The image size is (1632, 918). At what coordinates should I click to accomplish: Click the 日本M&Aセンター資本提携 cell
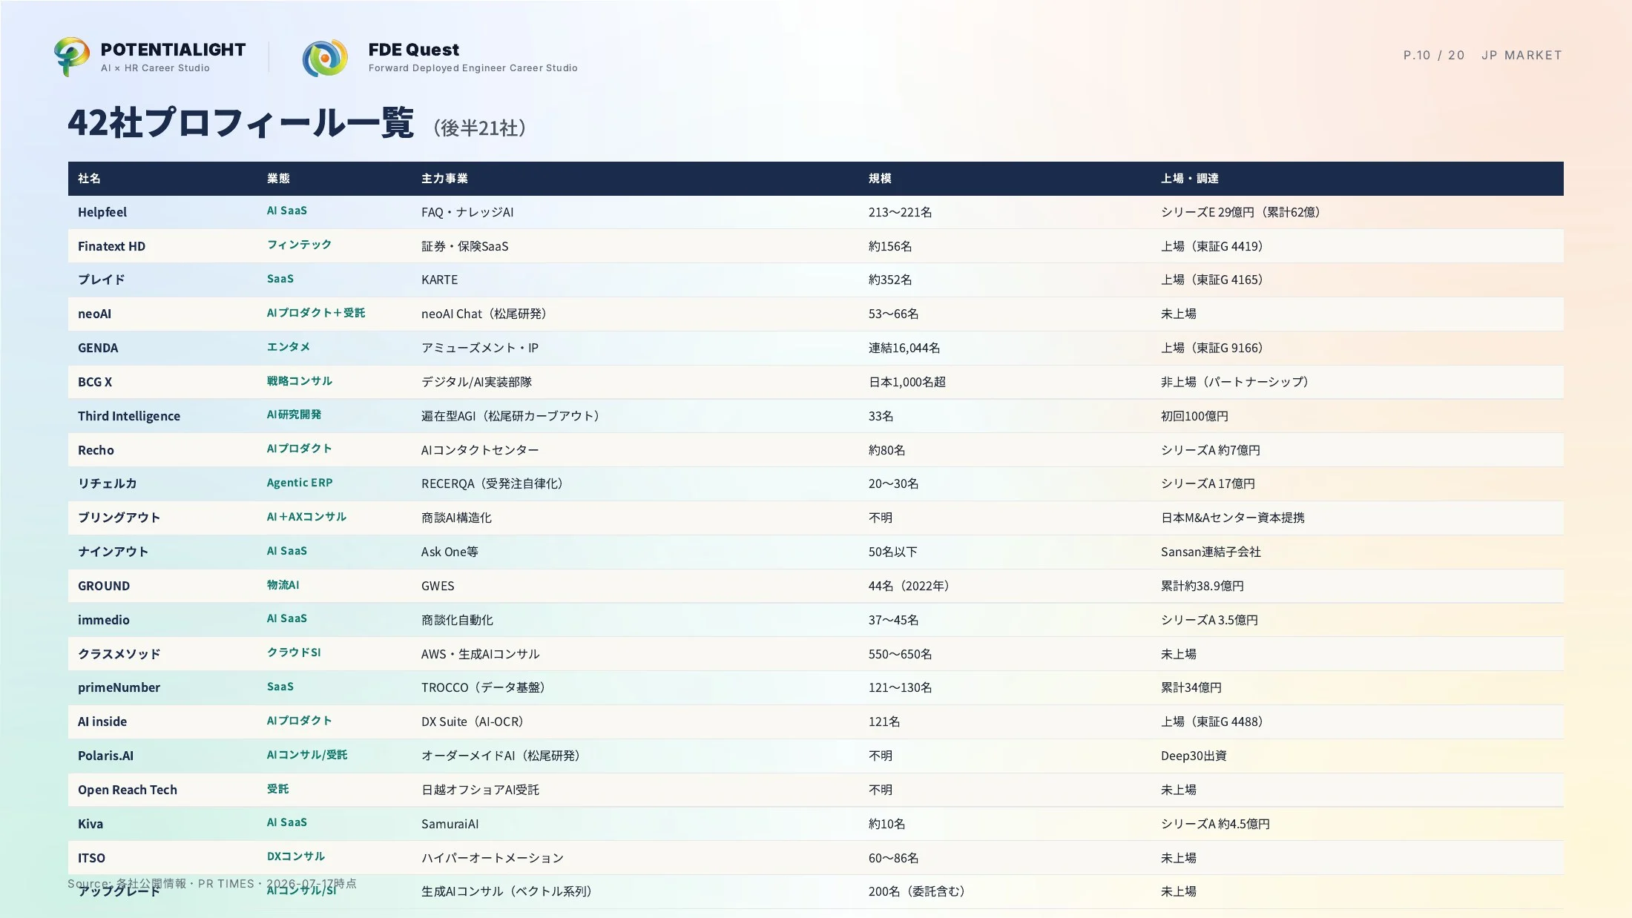pos(1232,518)
